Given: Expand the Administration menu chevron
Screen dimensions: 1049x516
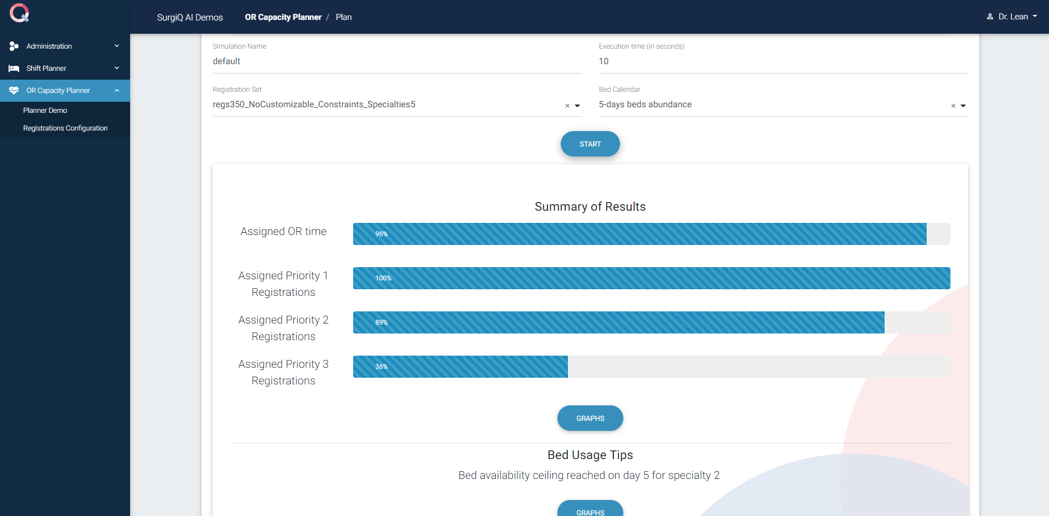Looking at the screenshot, I should point(117,46).
